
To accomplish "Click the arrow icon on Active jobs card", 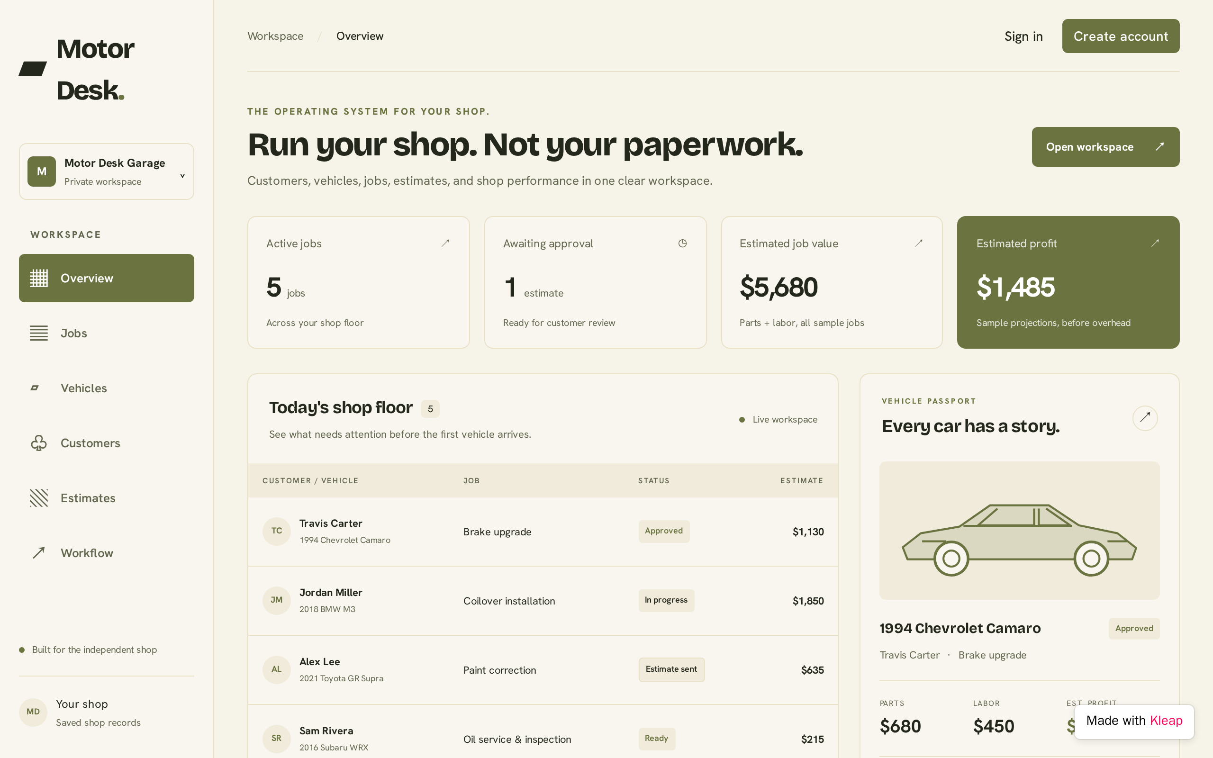I will click(445, 243).
